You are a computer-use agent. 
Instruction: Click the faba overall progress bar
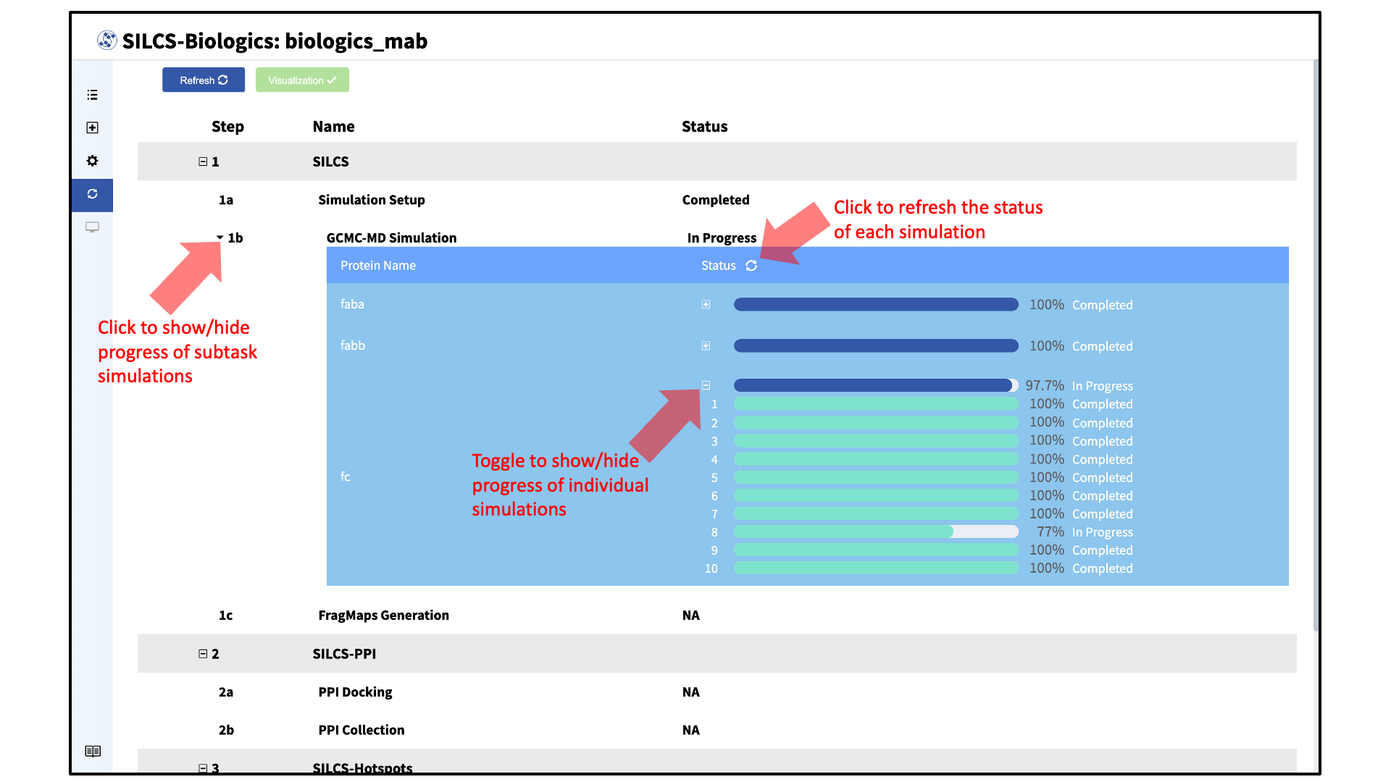pos(876,305)
